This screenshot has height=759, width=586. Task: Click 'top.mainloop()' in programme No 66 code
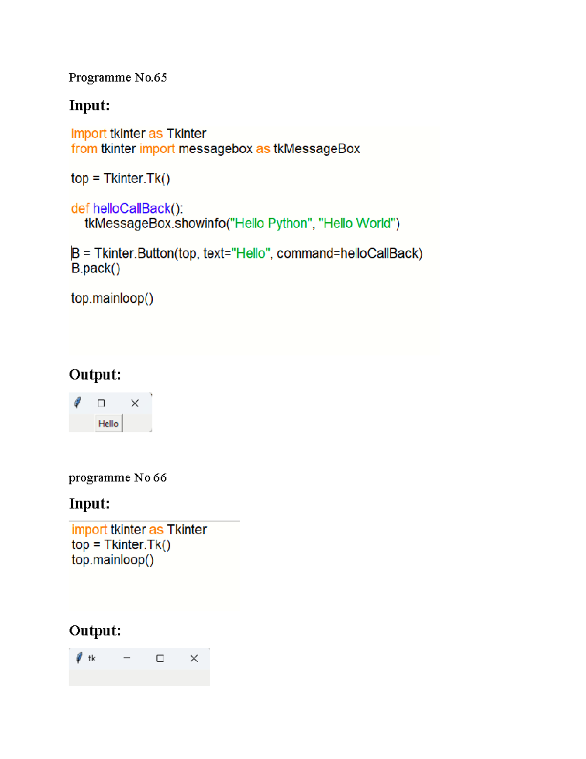pyautogui.click(x=113, y=560)
